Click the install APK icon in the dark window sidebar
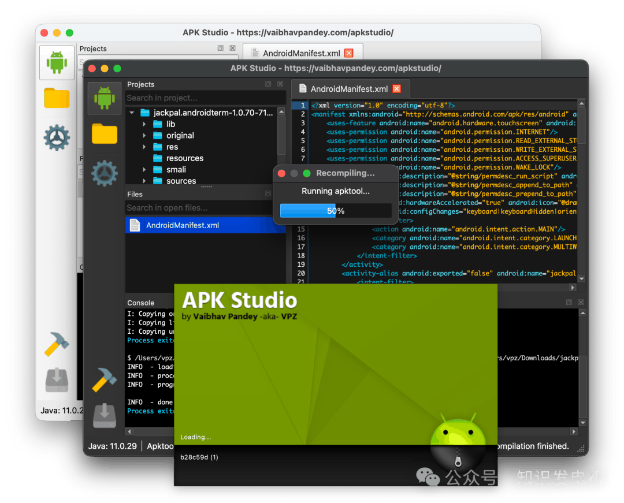624x503 pixels. point(105,416)
